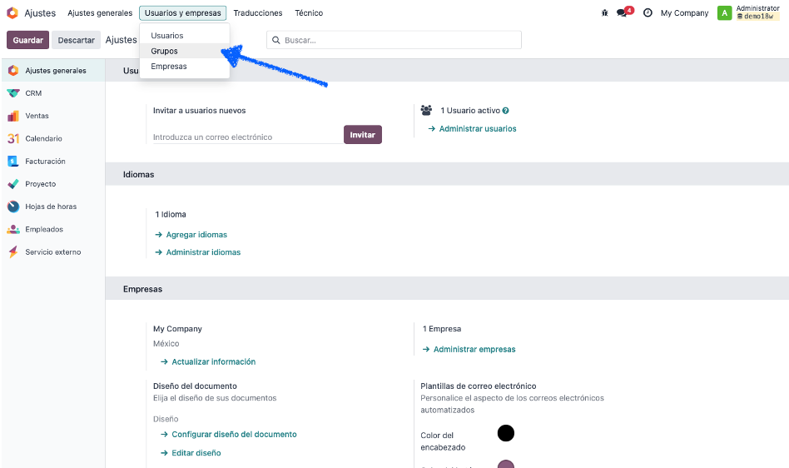The height and width of the screenshot is (468, 789).
Task: Open the My Company switcher
Action: [x=684, y=13]
